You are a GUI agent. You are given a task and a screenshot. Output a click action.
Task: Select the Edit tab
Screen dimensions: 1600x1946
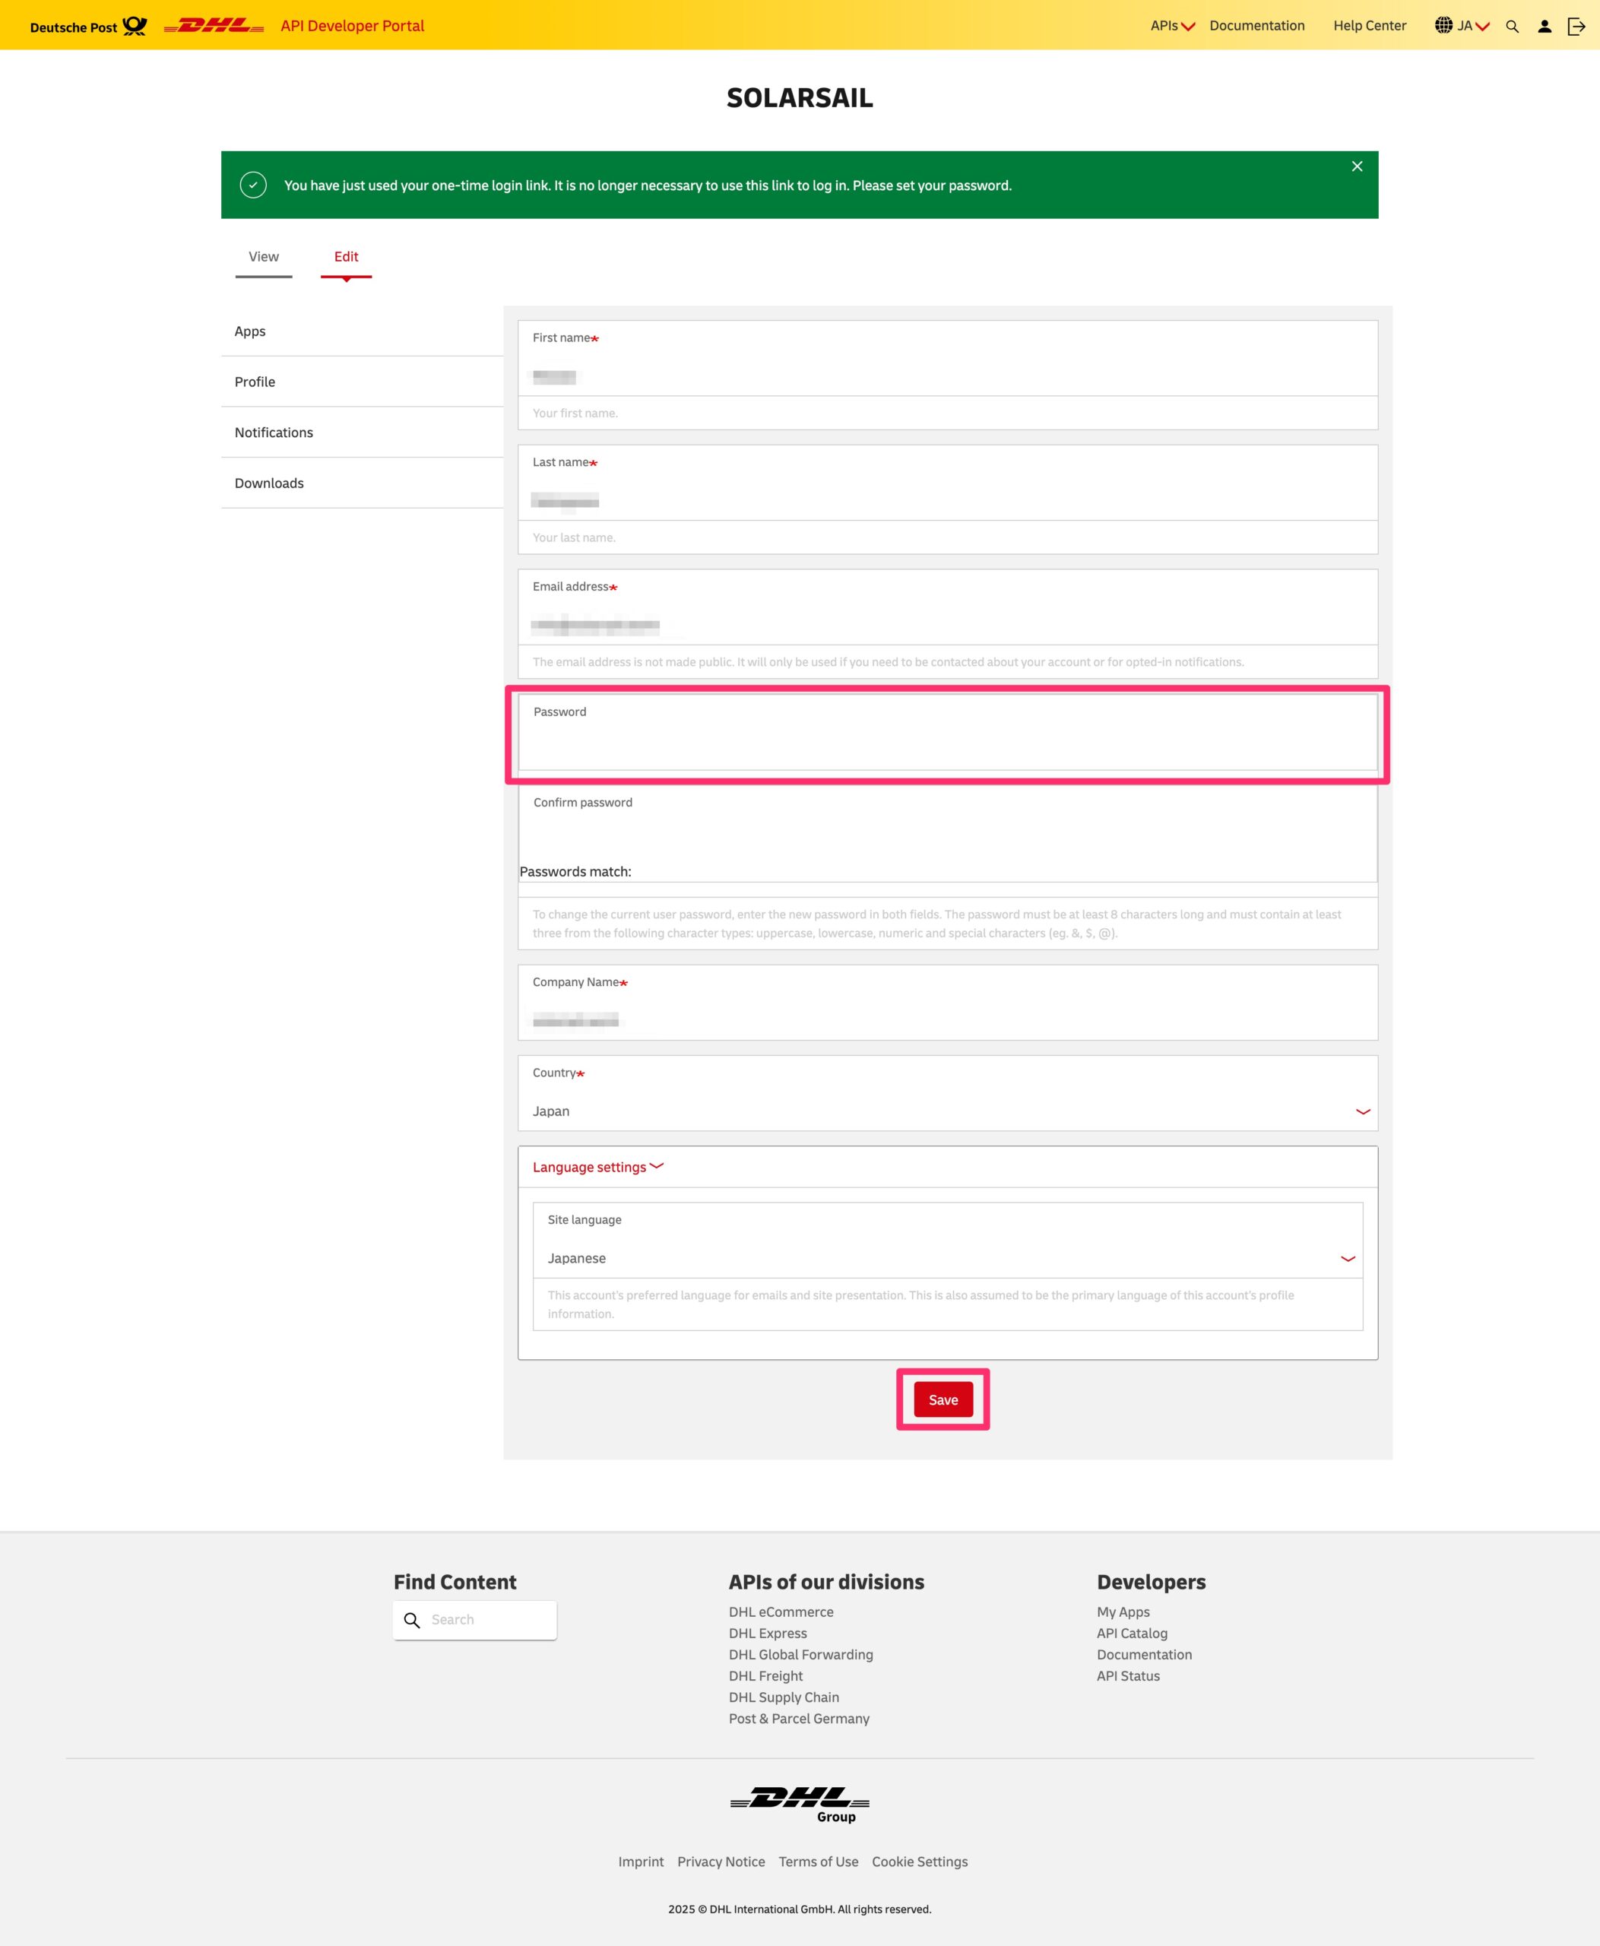346,257
